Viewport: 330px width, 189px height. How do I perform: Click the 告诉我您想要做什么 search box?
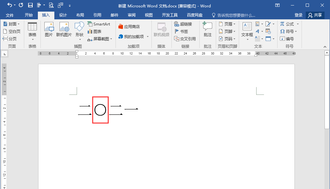pos(234,15)
